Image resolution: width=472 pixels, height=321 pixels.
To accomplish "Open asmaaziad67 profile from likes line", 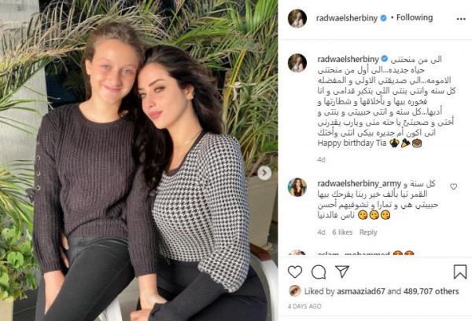I will click(x=360, y=291).
